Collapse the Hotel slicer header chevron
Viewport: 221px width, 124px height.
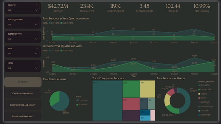(x=37, y=63)
